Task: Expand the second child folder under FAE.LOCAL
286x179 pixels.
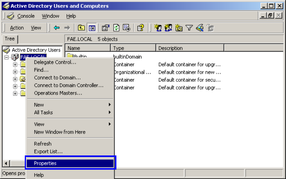Action: click(x=15, y=72)
